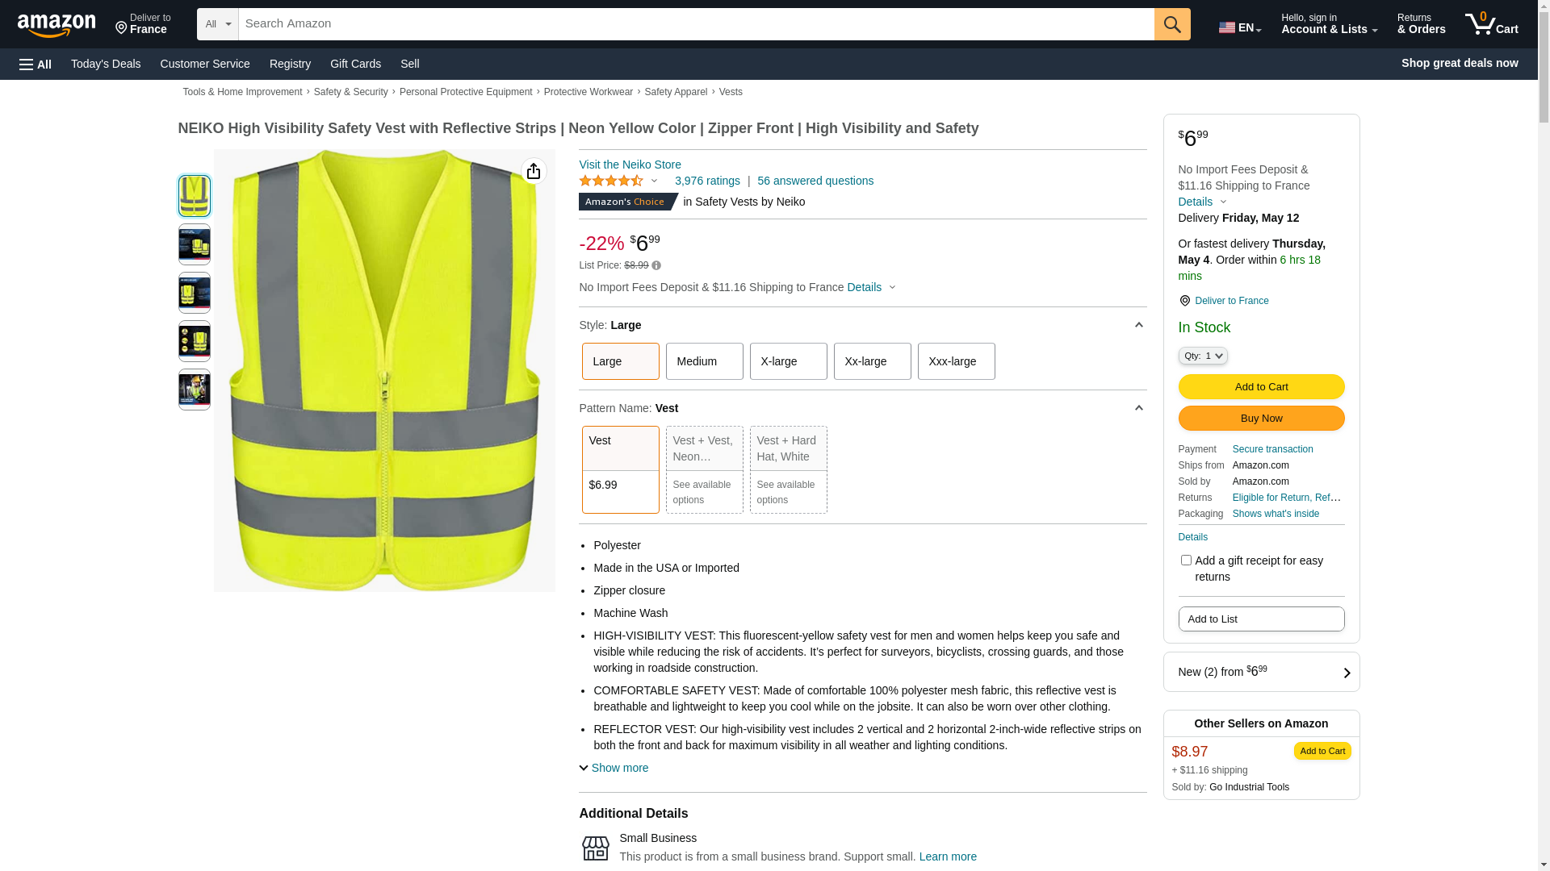
Task: Click the share icon on the product image
Action: pos(534,171)
